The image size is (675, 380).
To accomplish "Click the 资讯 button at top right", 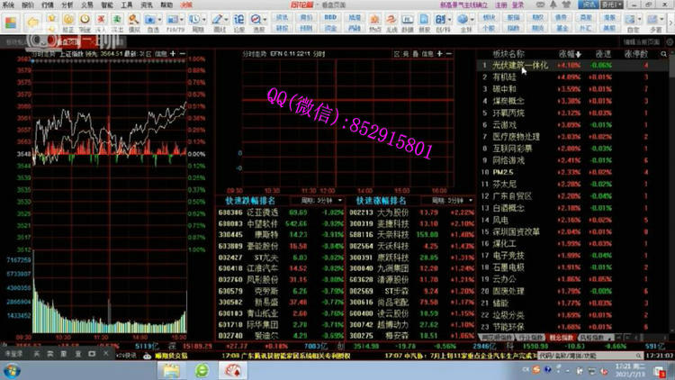I will pyautogui.click(x=588, y=5).
